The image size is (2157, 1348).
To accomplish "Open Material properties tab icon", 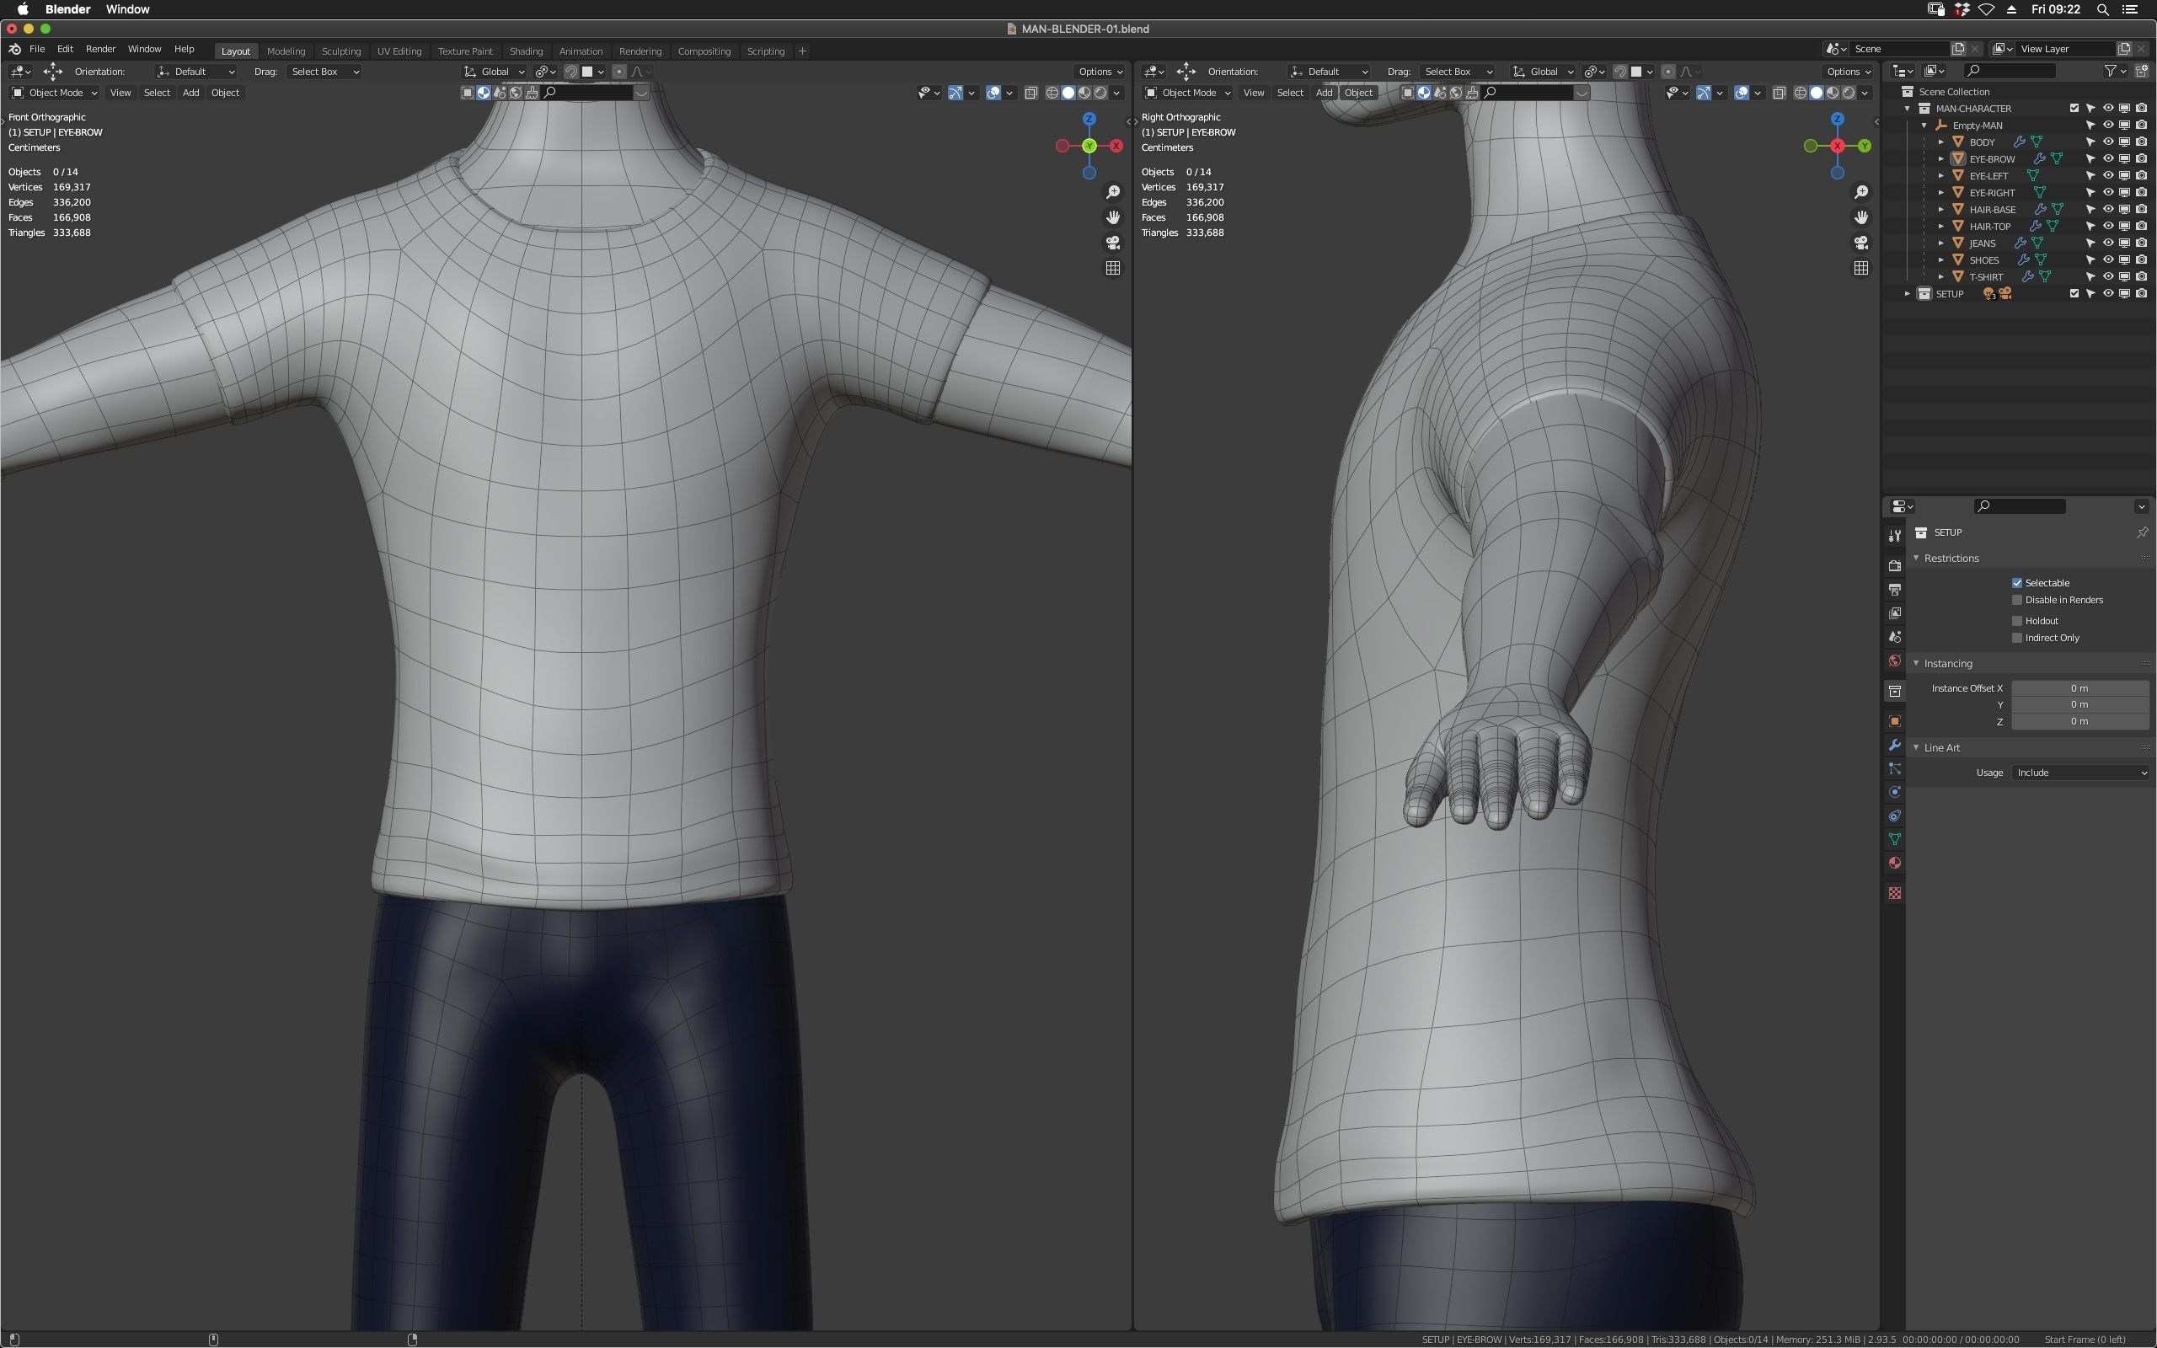I will [x=1895, y=863].
